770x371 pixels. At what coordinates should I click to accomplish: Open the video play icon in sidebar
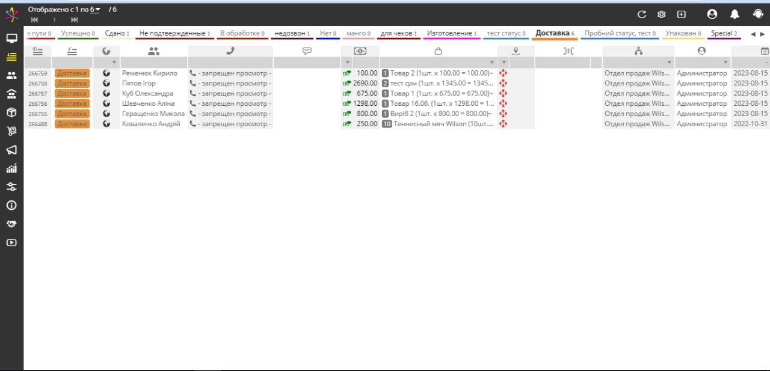(11, 243)
